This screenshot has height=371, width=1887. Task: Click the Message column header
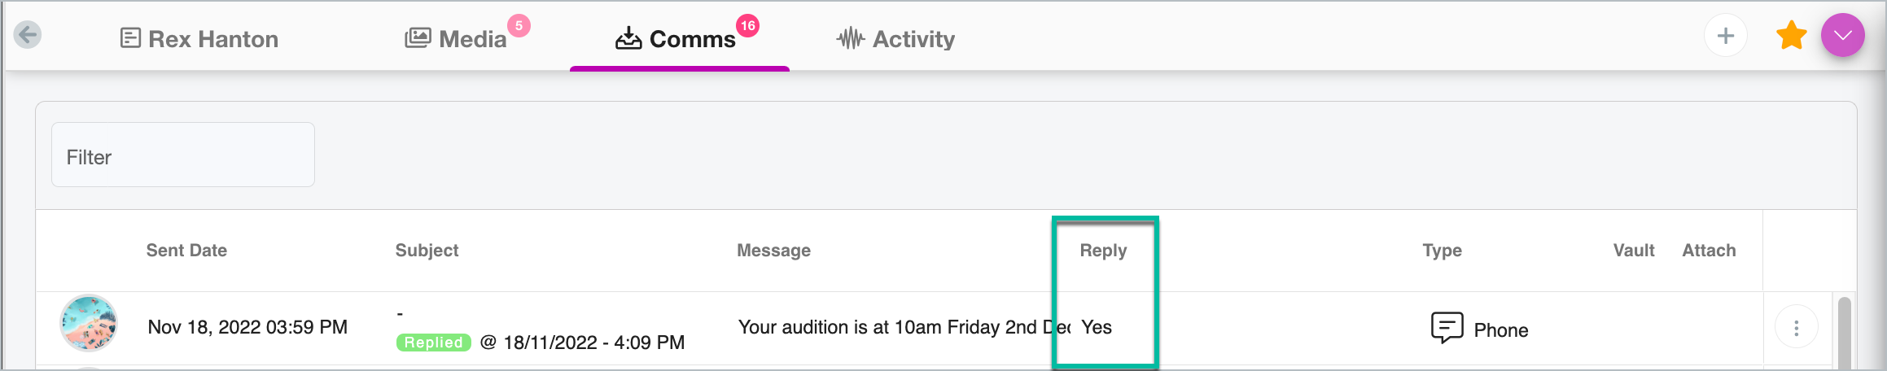pos(773,251)
